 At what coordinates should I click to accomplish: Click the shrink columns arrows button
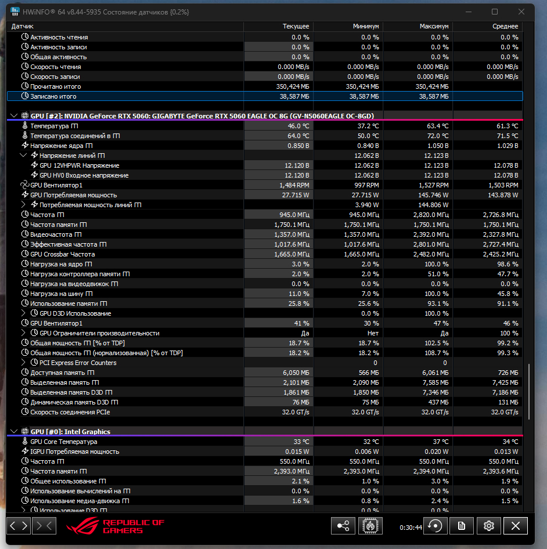(44, 526)
